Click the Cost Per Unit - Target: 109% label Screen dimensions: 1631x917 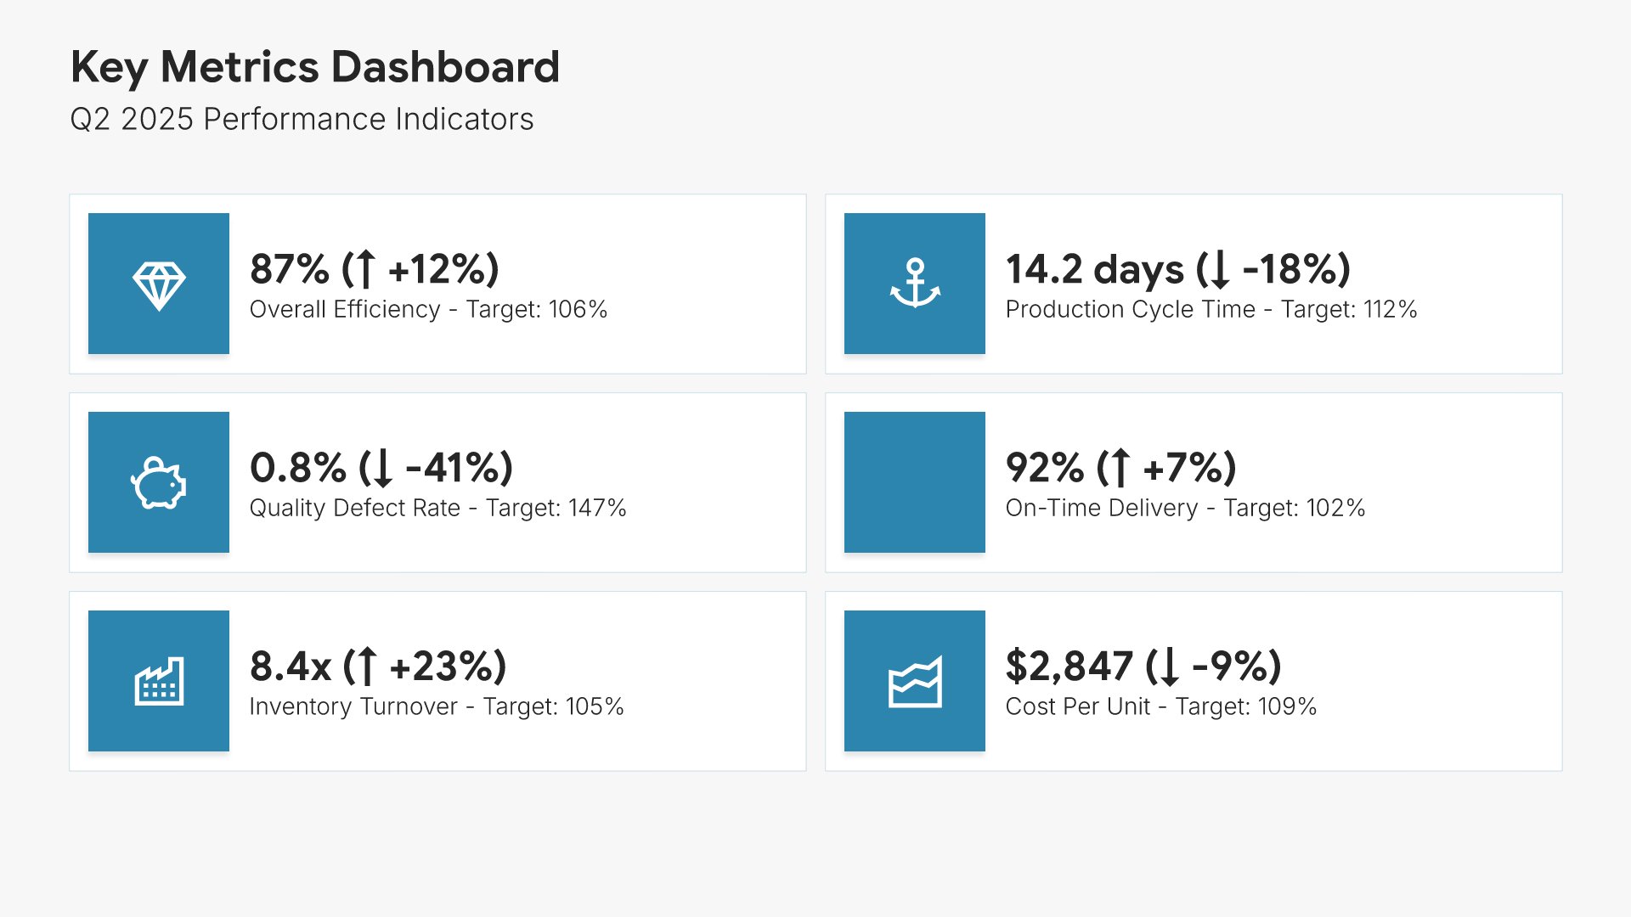click(1161, 706)
